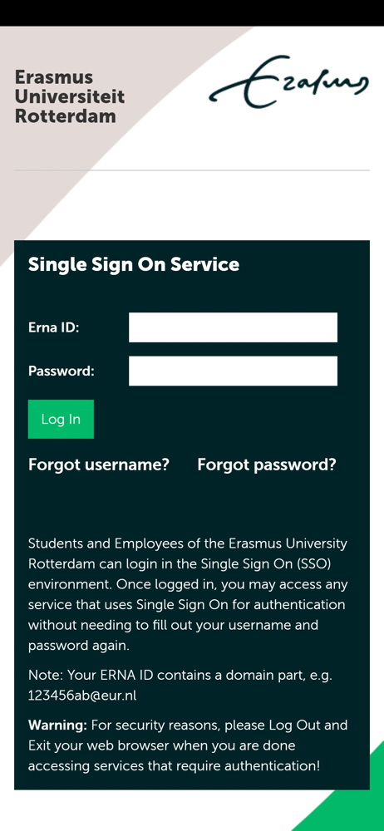Click the word Rotterdam in the university name
The height and width of the screenshot is (831, 384).
(65, 116)
